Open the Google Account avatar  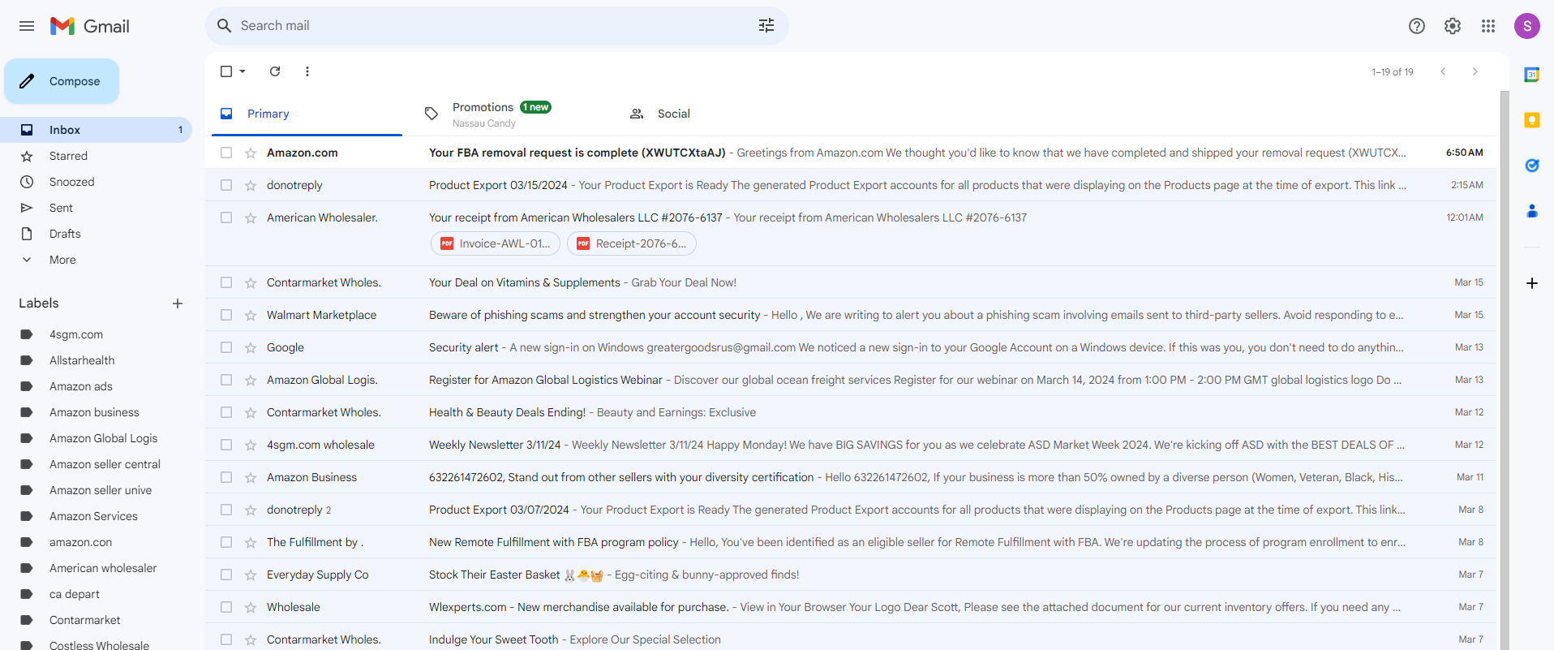tap(1527, 26)
